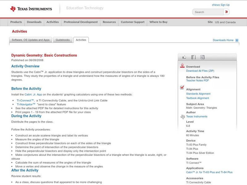247x185 pixels.
Task: Open the Where to Buy menu
Action: 158,22
